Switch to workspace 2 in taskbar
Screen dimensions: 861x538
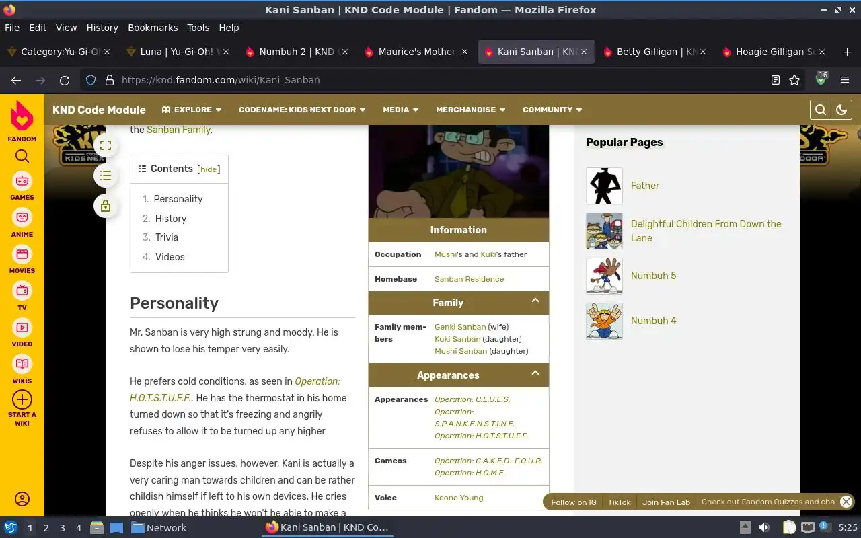click(46, 528)
